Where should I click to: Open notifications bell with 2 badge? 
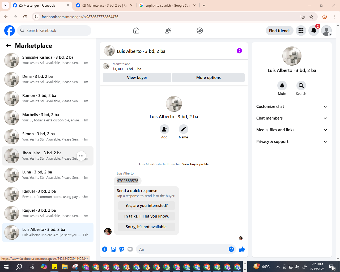314,31
